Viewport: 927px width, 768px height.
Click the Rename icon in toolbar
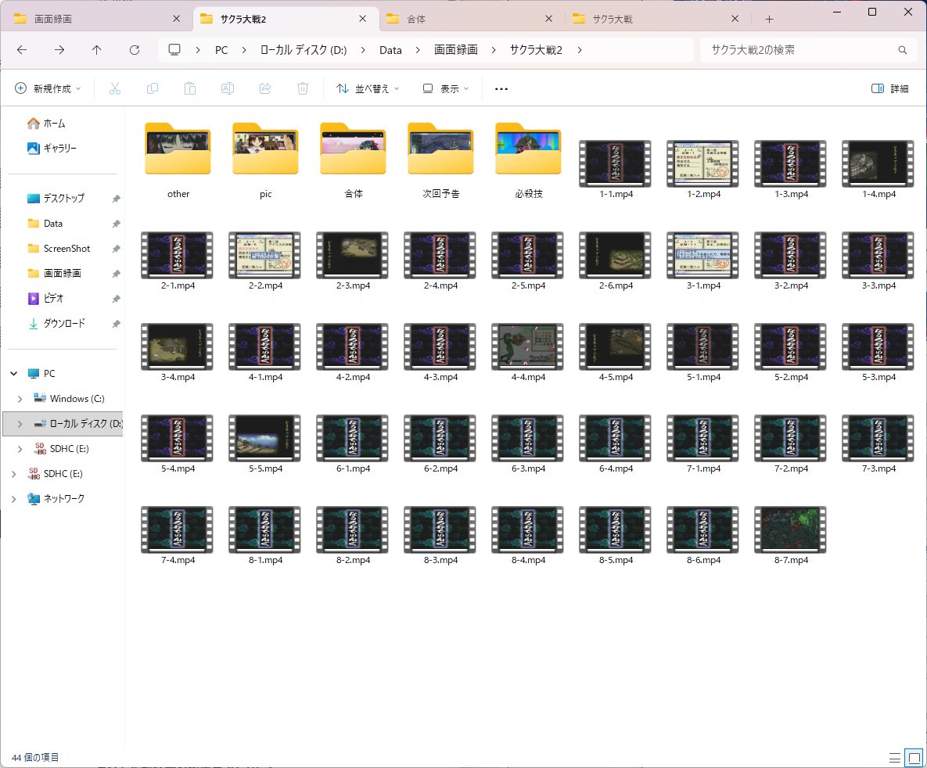click(x=228, y=88)
